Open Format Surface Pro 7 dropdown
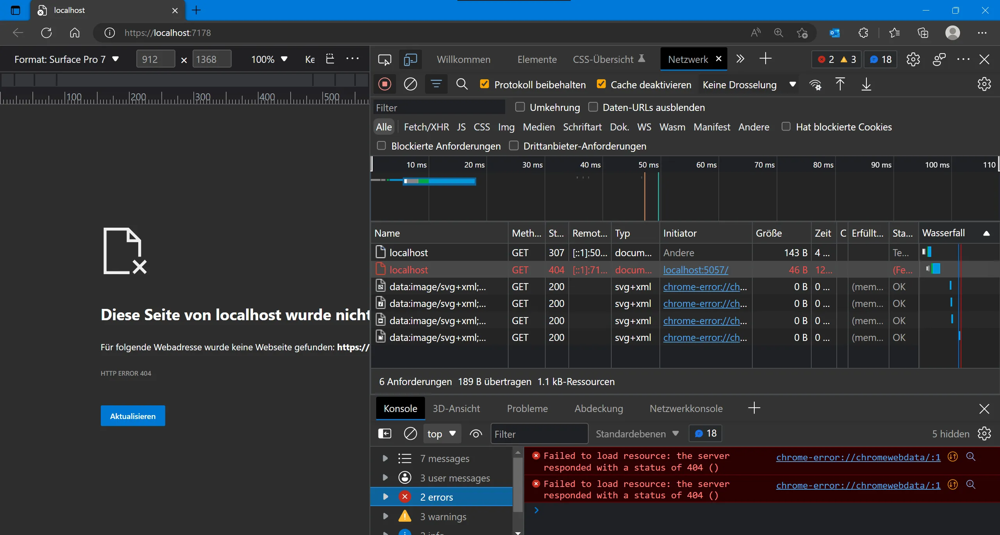 66,59
